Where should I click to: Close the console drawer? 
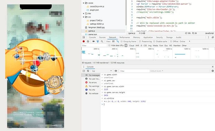[x=213, y=67]
